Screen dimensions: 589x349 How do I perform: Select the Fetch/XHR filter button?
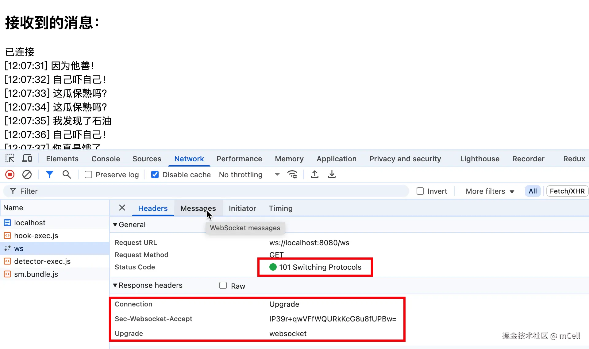tap(567, 191)
